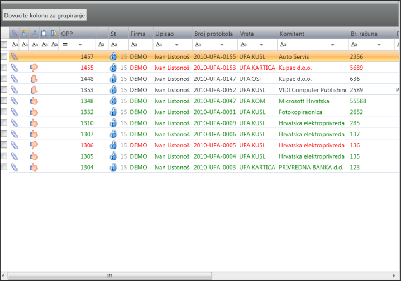Click the 'Dovucite kolonu za grupiranje' group panel

(x=44, y=15)
